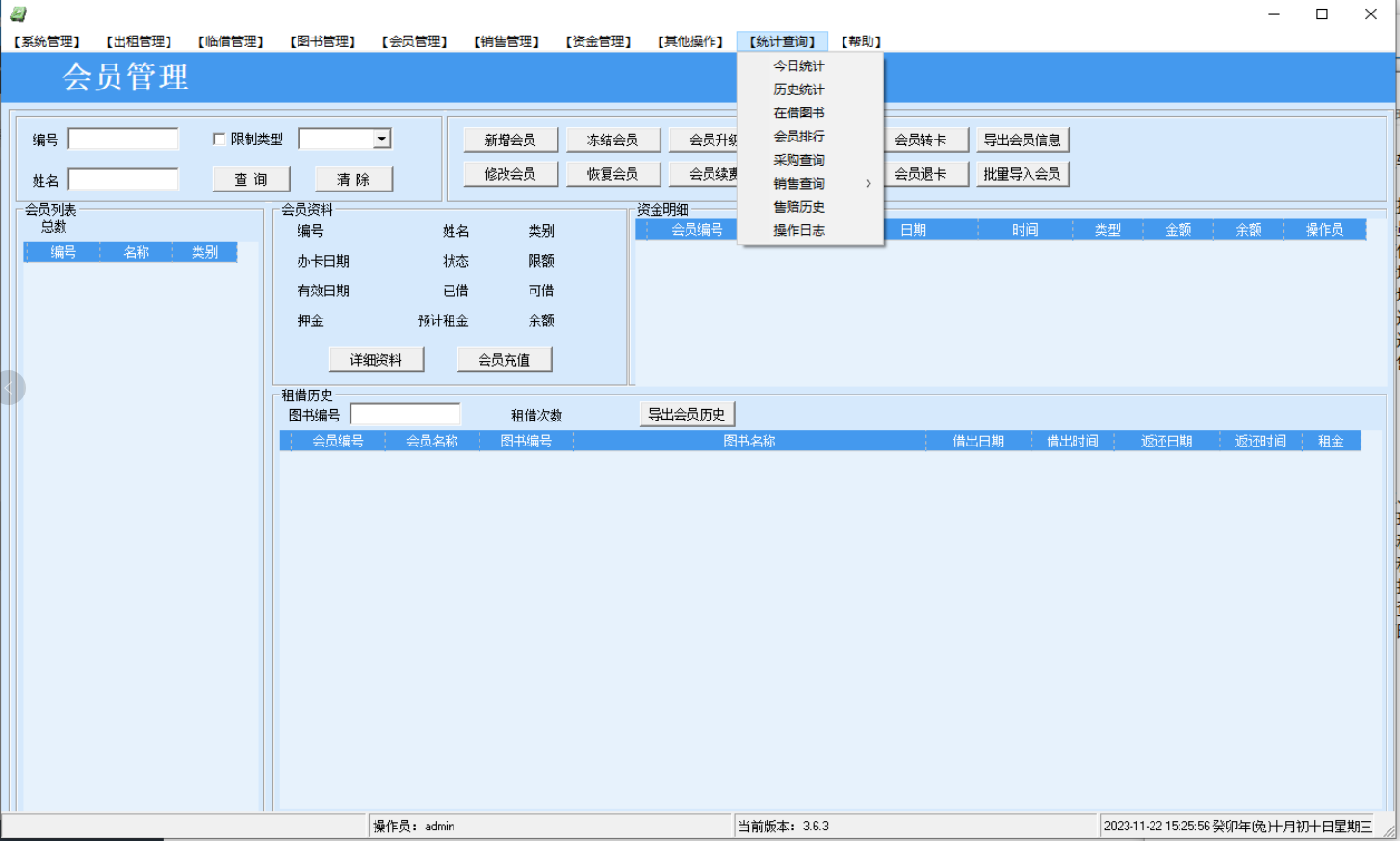
Task: Click the 会员名称 column header in 租借历史
Action: (432, 442)
